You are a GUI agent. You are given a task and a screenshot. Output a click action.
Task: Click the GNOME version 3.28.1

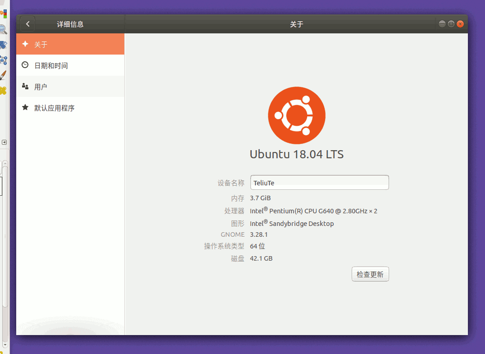point(258,234)
